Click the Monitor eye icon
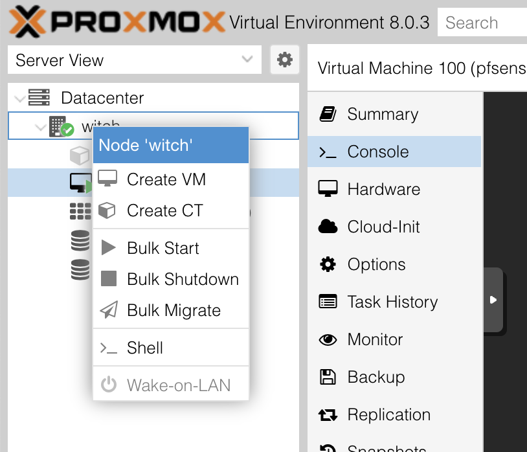The width and height of the screenshot is (527, 452). click(x=328, y=339)
